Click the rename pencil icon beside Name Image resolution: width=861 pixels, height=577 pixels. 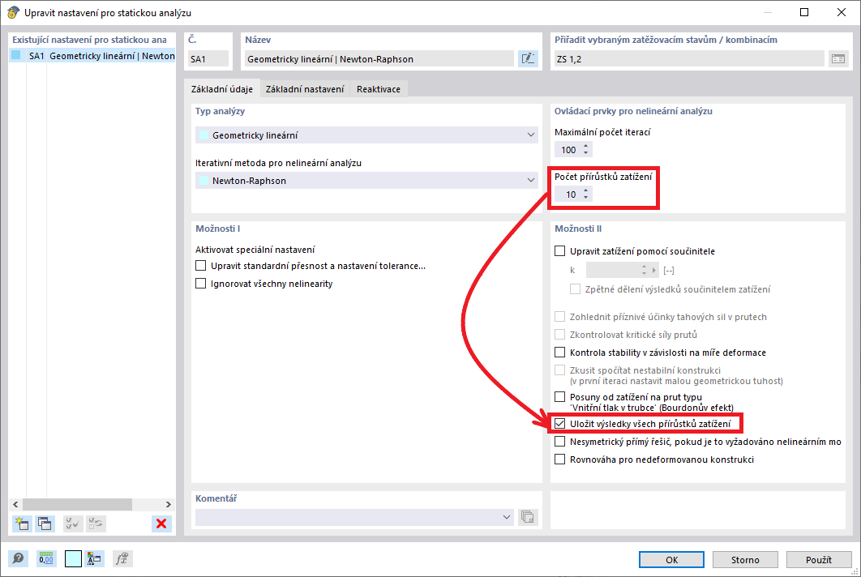click(x=528, y=58)
